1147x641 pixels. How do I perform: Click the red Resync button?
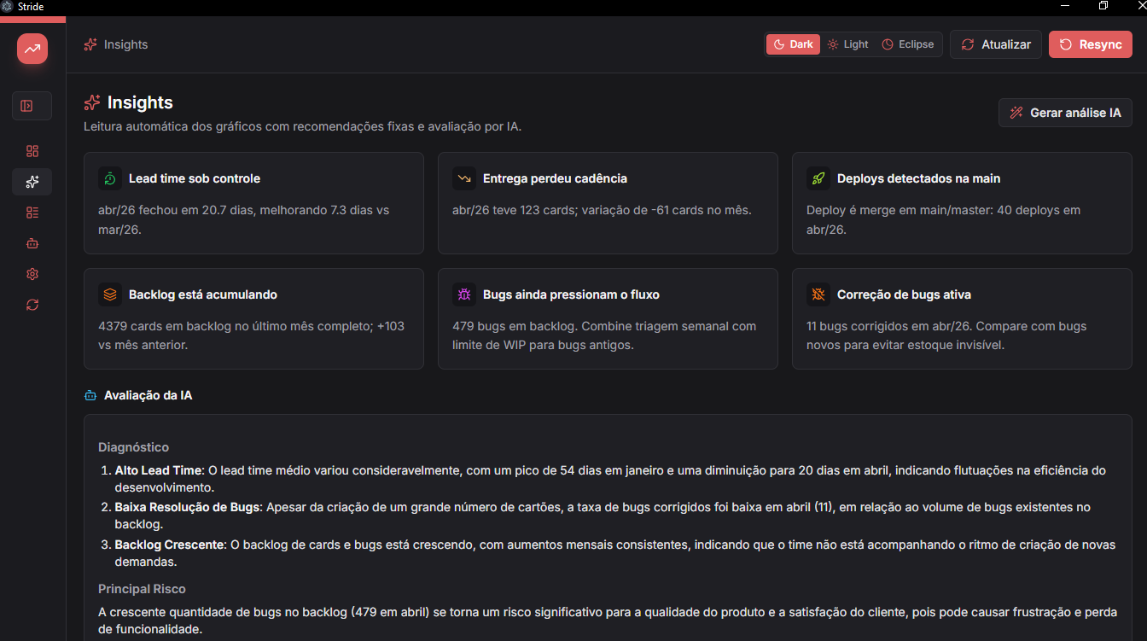(x=1091, y=44)
